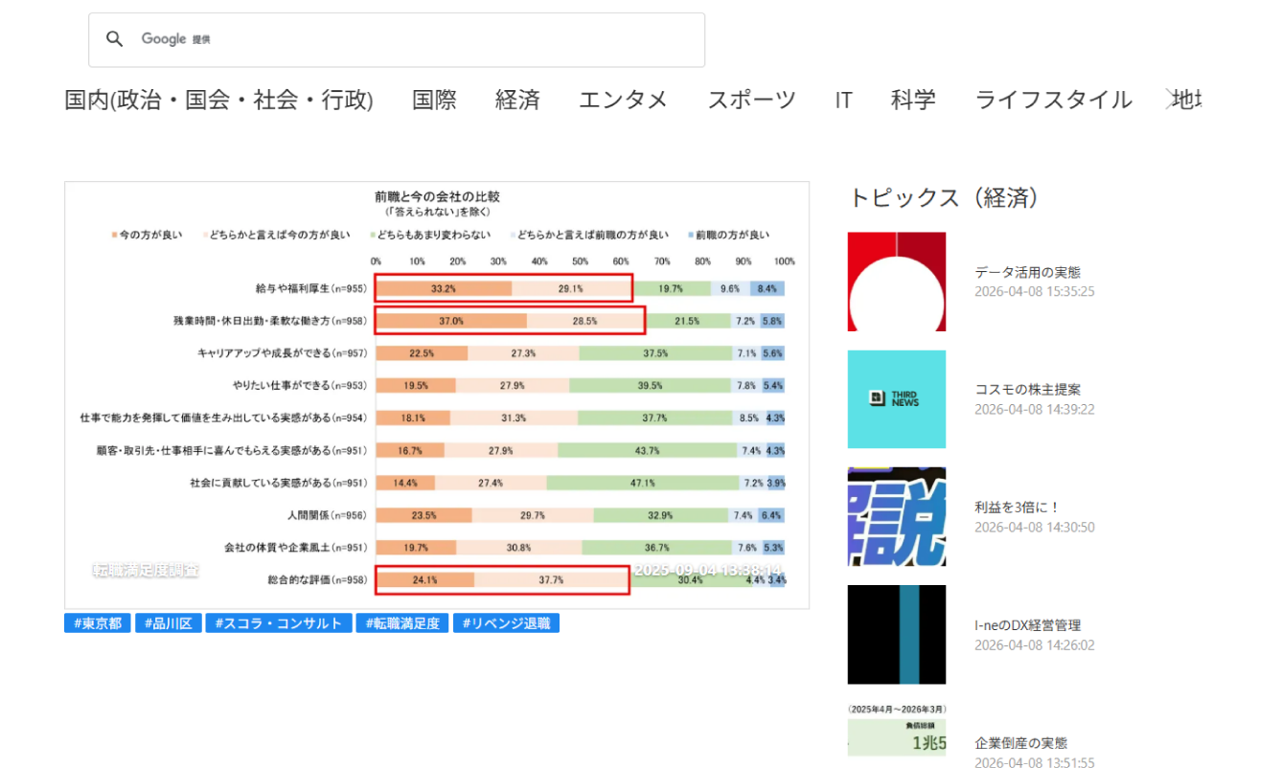Screen dimensions: 1281x768
Task: Click the THIRD NEWS thumbnail for コスモの株主提案
Action: pyautogui.click(x=896, y=399)
